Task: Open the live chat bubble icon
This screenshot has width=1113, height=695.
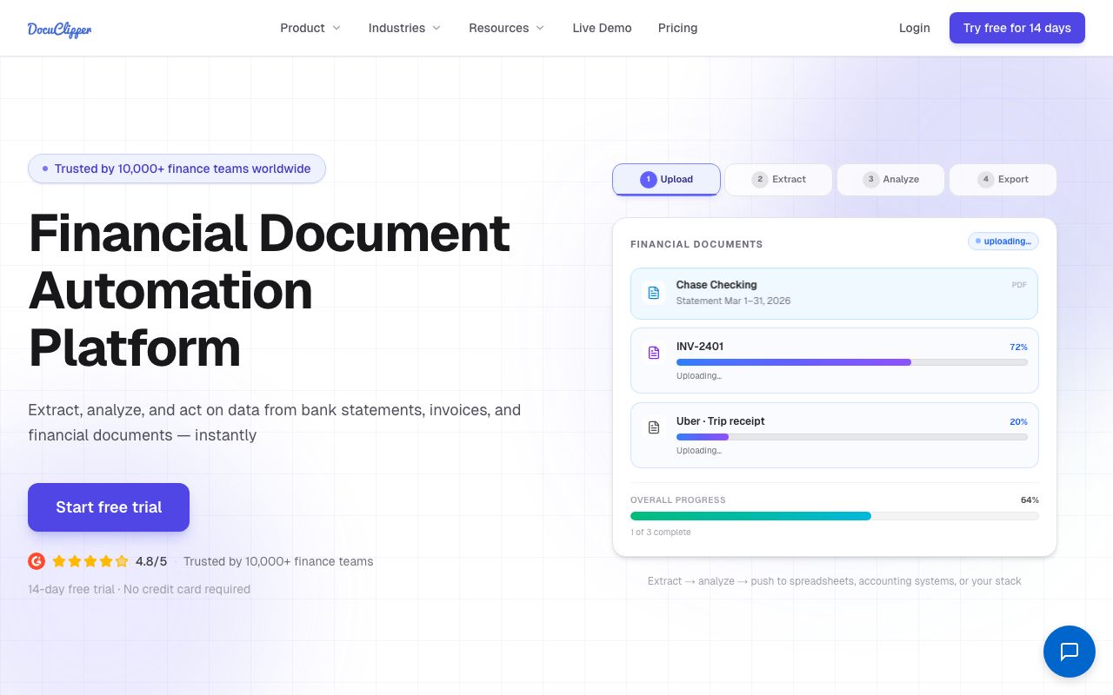Action: click(1070, 652)
